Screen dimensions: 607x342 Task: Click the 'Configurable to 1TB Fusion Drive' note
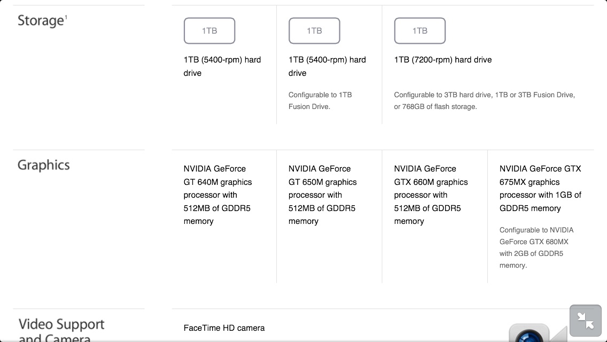320,100
